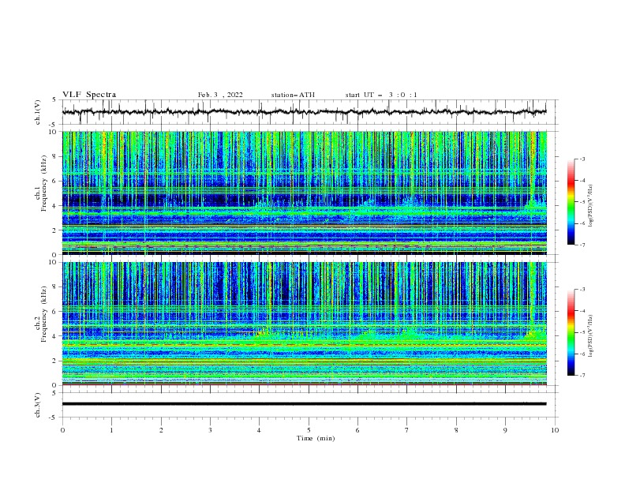Click the "-4" label on the ch.1 colorbar
Screen dimensions: 625x483
[582, 181]
